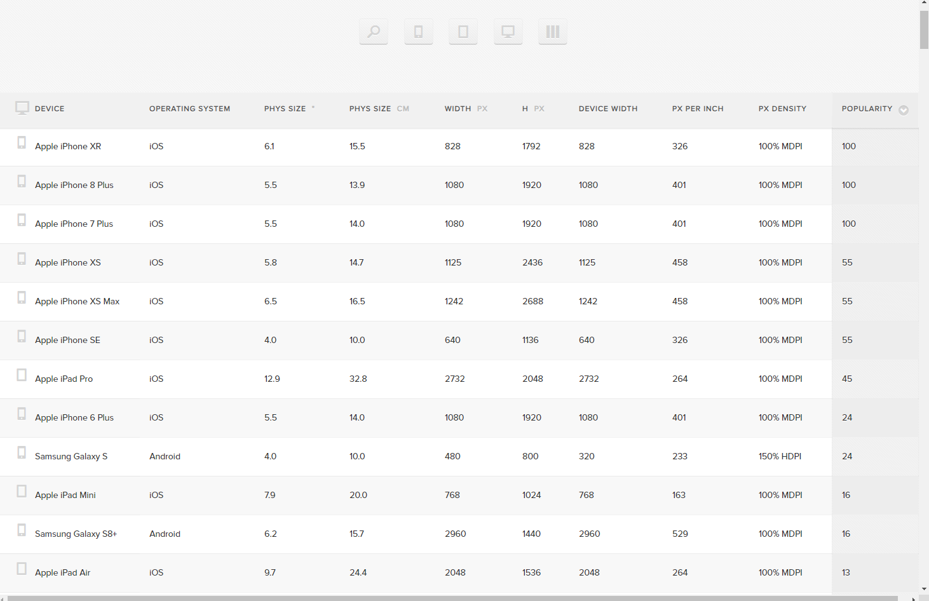Click phone icon next to Apple iPhone XR
Viewport: 929px width, 601px height.
click(22, 143)
